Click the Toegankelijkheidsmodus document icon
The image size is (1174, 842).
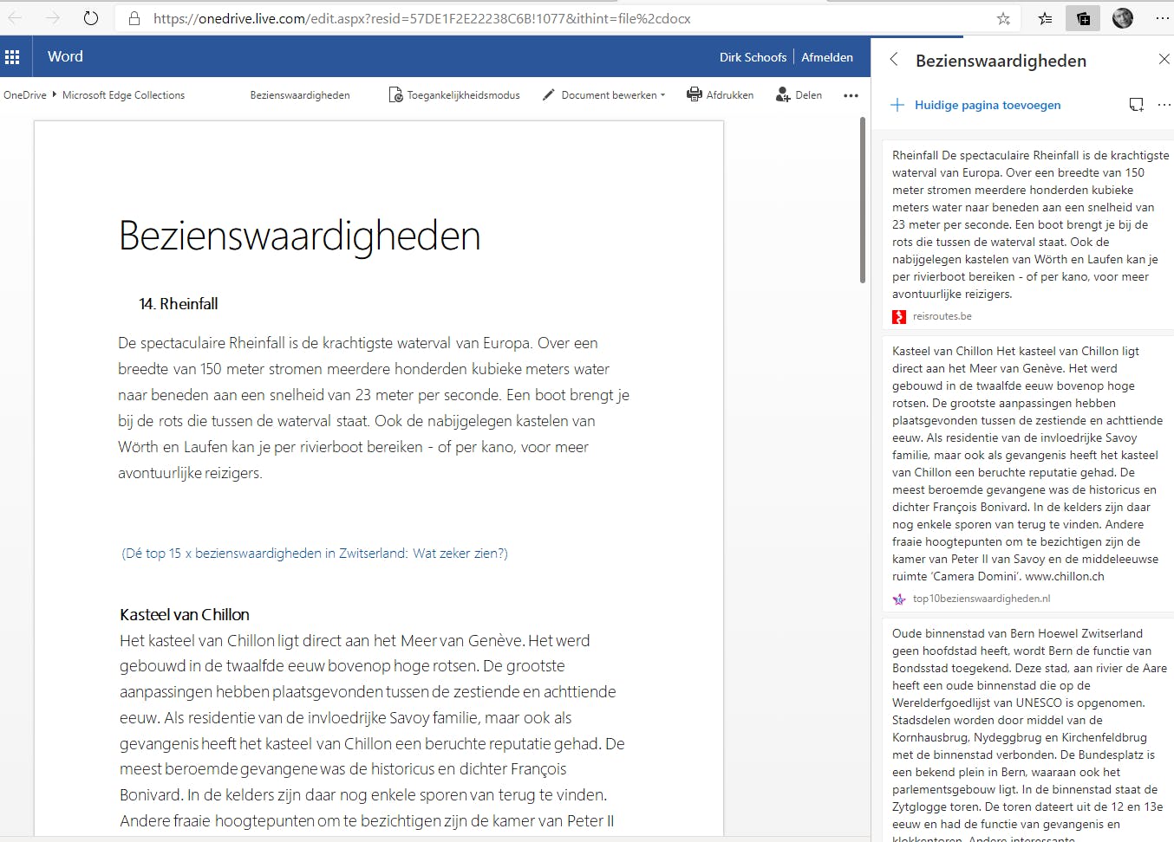[395, 94]
